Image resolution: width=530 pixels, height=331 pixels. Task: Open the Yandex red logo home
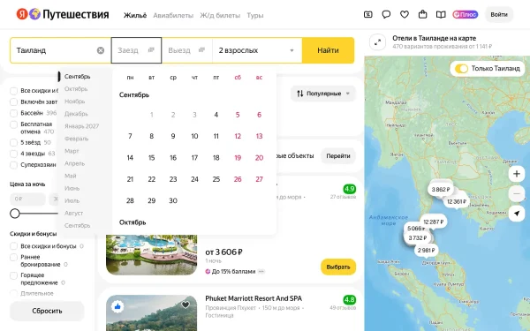tap(22, 14)
